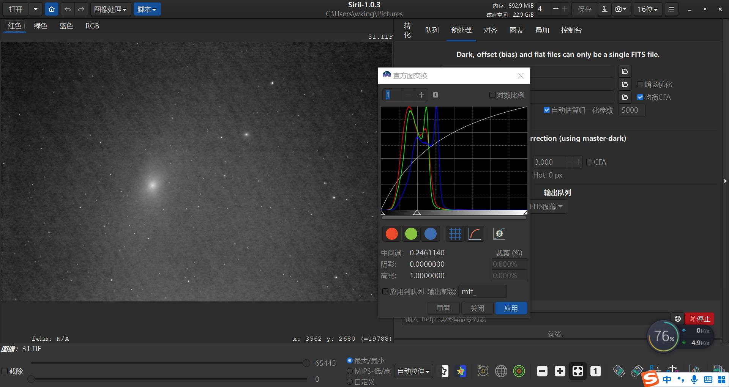Click the undo arrow icon
729x387 pixels.
[x=68, y=9]
